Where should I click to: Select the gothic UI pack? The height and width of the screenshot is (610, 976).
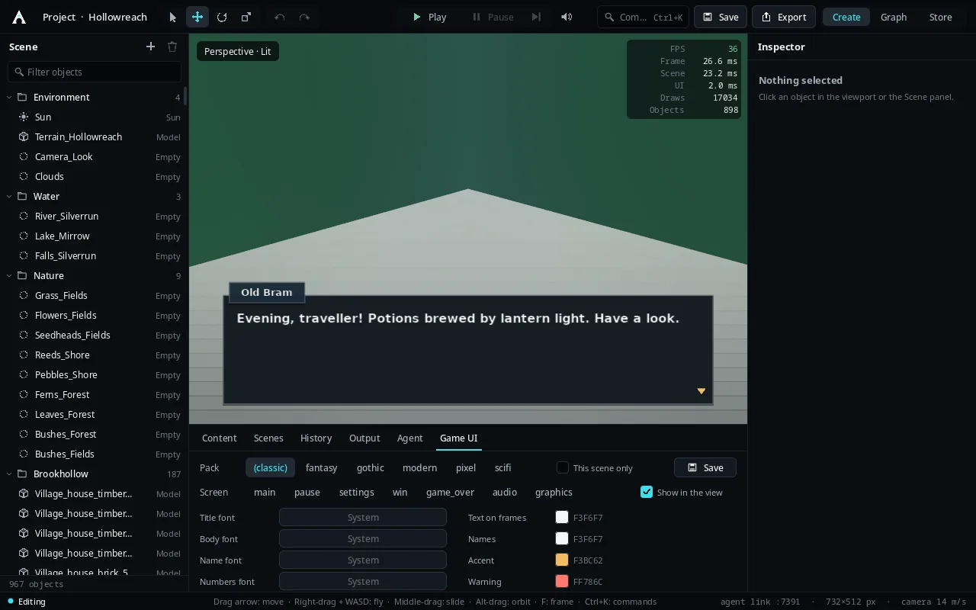(371, 467)
